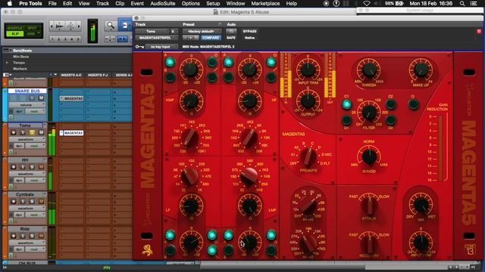Click the THRESH knob
Image resolution: width=485 pixels, height=272 pixels.
(x=369, y=70)
